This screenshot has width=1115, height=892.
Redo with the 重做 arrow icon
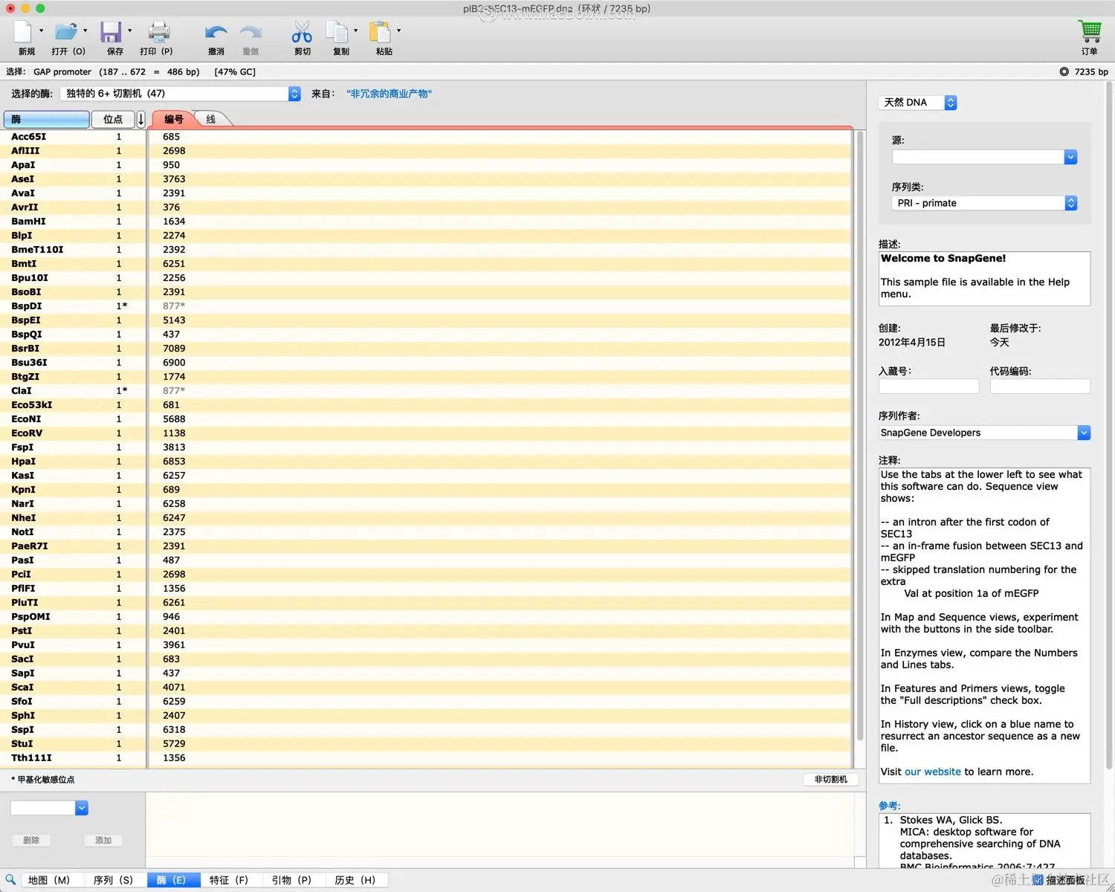[x=251, y=33]
